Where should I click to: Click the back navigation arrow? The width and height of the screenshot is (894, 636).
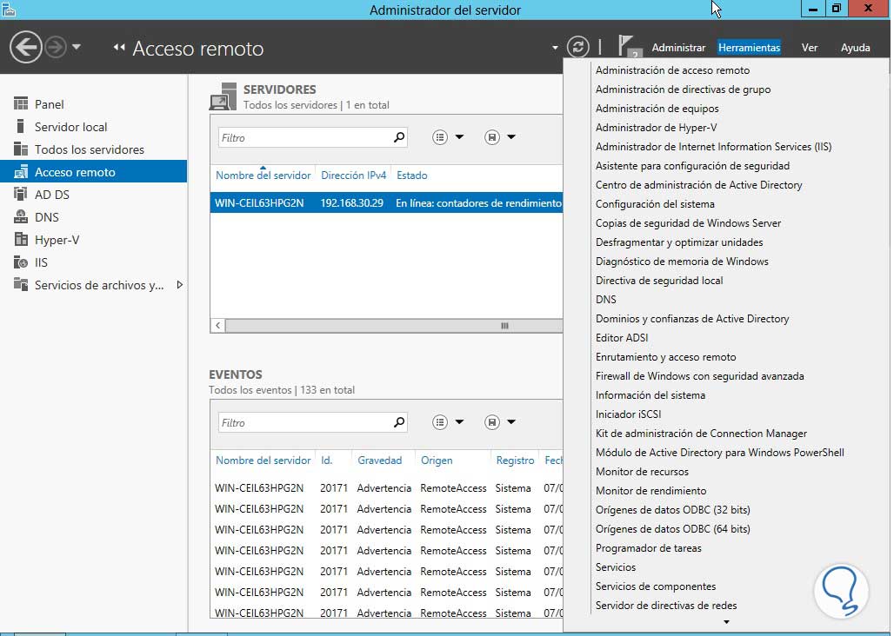click(x=26, y=47)
